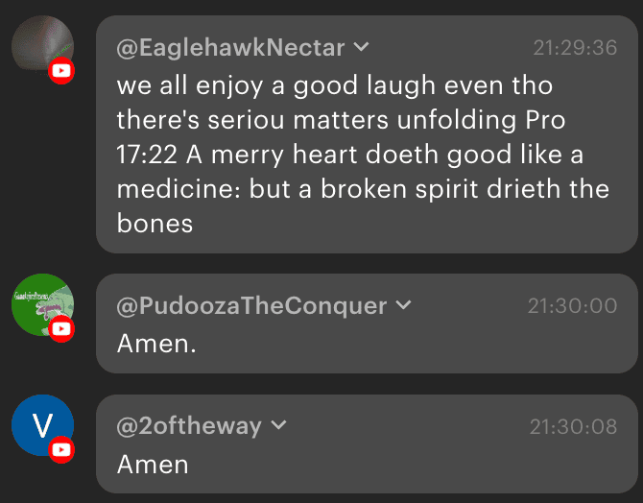This screenshot has height=503, width=643.
Task: Select the @PudoozaTheConquer username
Action: pos(251,306)
